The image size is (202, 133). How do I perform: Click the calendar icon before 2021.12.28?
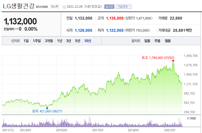coord(64,7)
